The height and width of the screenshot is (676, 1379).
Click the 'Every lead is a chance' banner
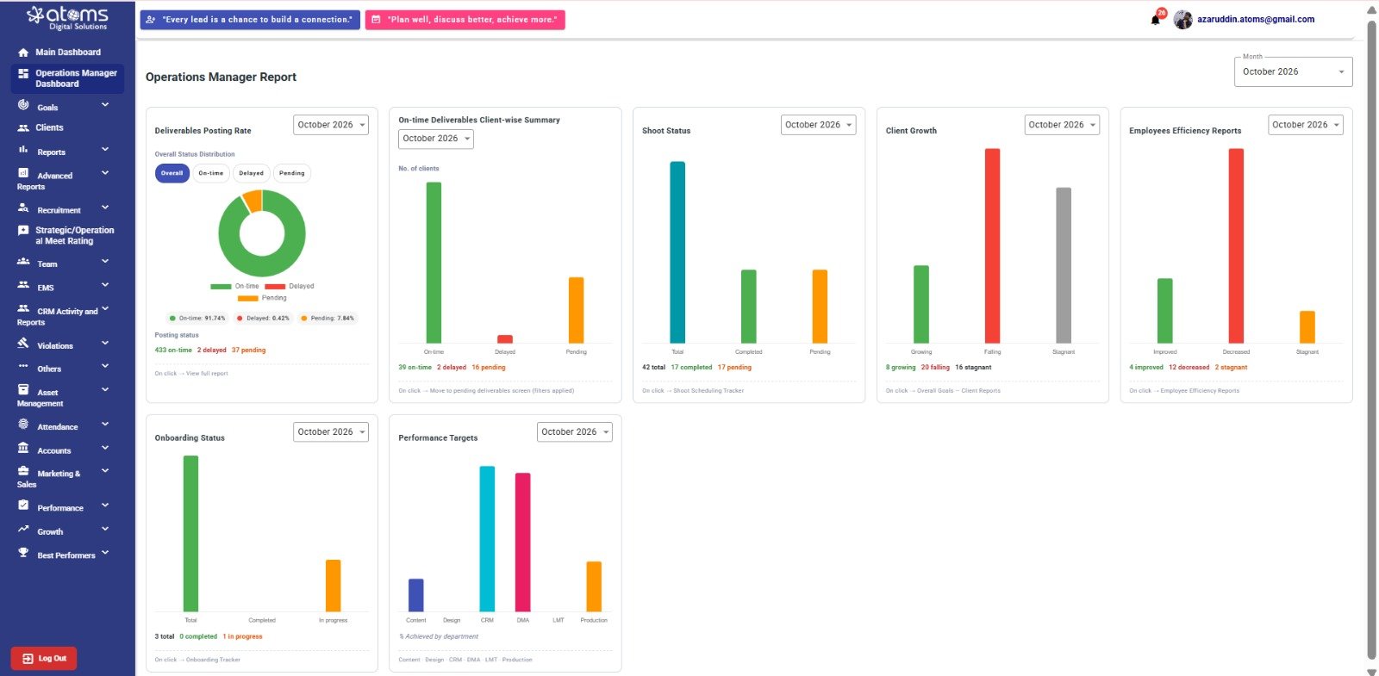(x=250, y=19)
